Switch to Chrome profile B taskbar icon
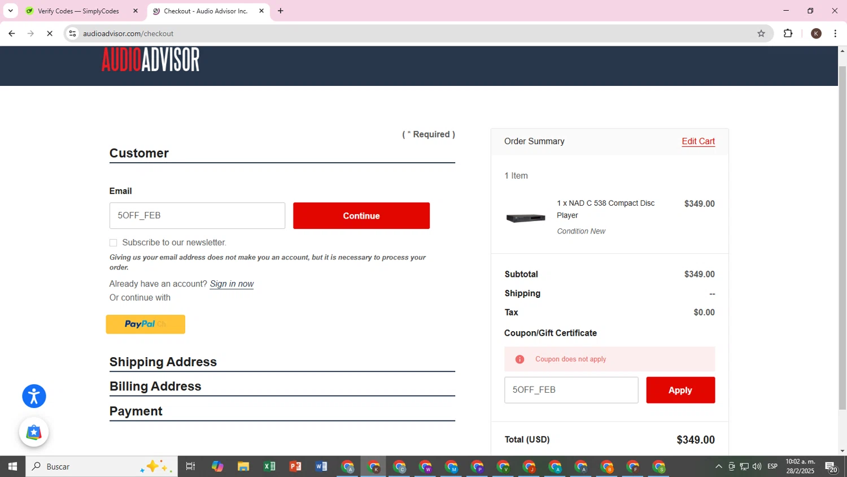Screen dimensions: 847x477 coord(608,467)
